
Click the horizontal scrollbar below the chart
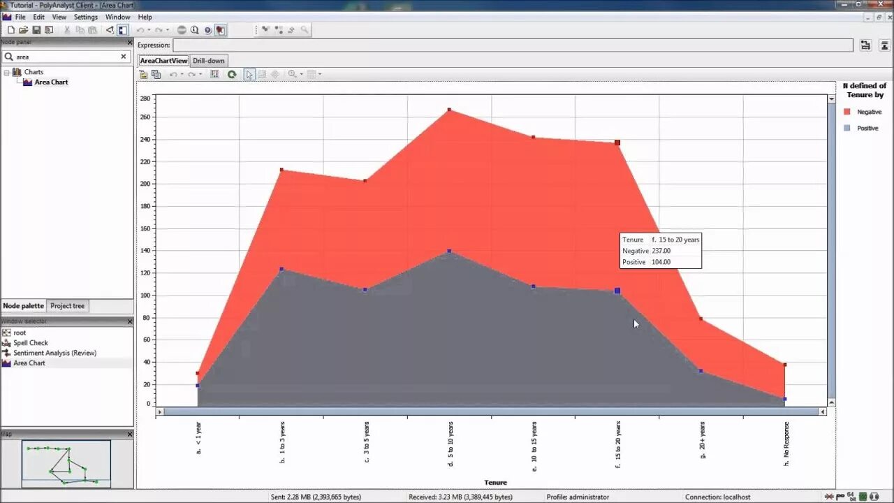pyautogui.click(x=491, y=412)
